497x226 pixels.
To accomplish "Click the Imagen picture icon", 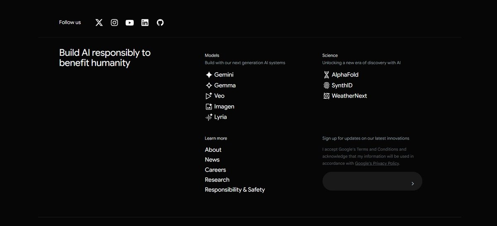I will [x=209, y=107].
